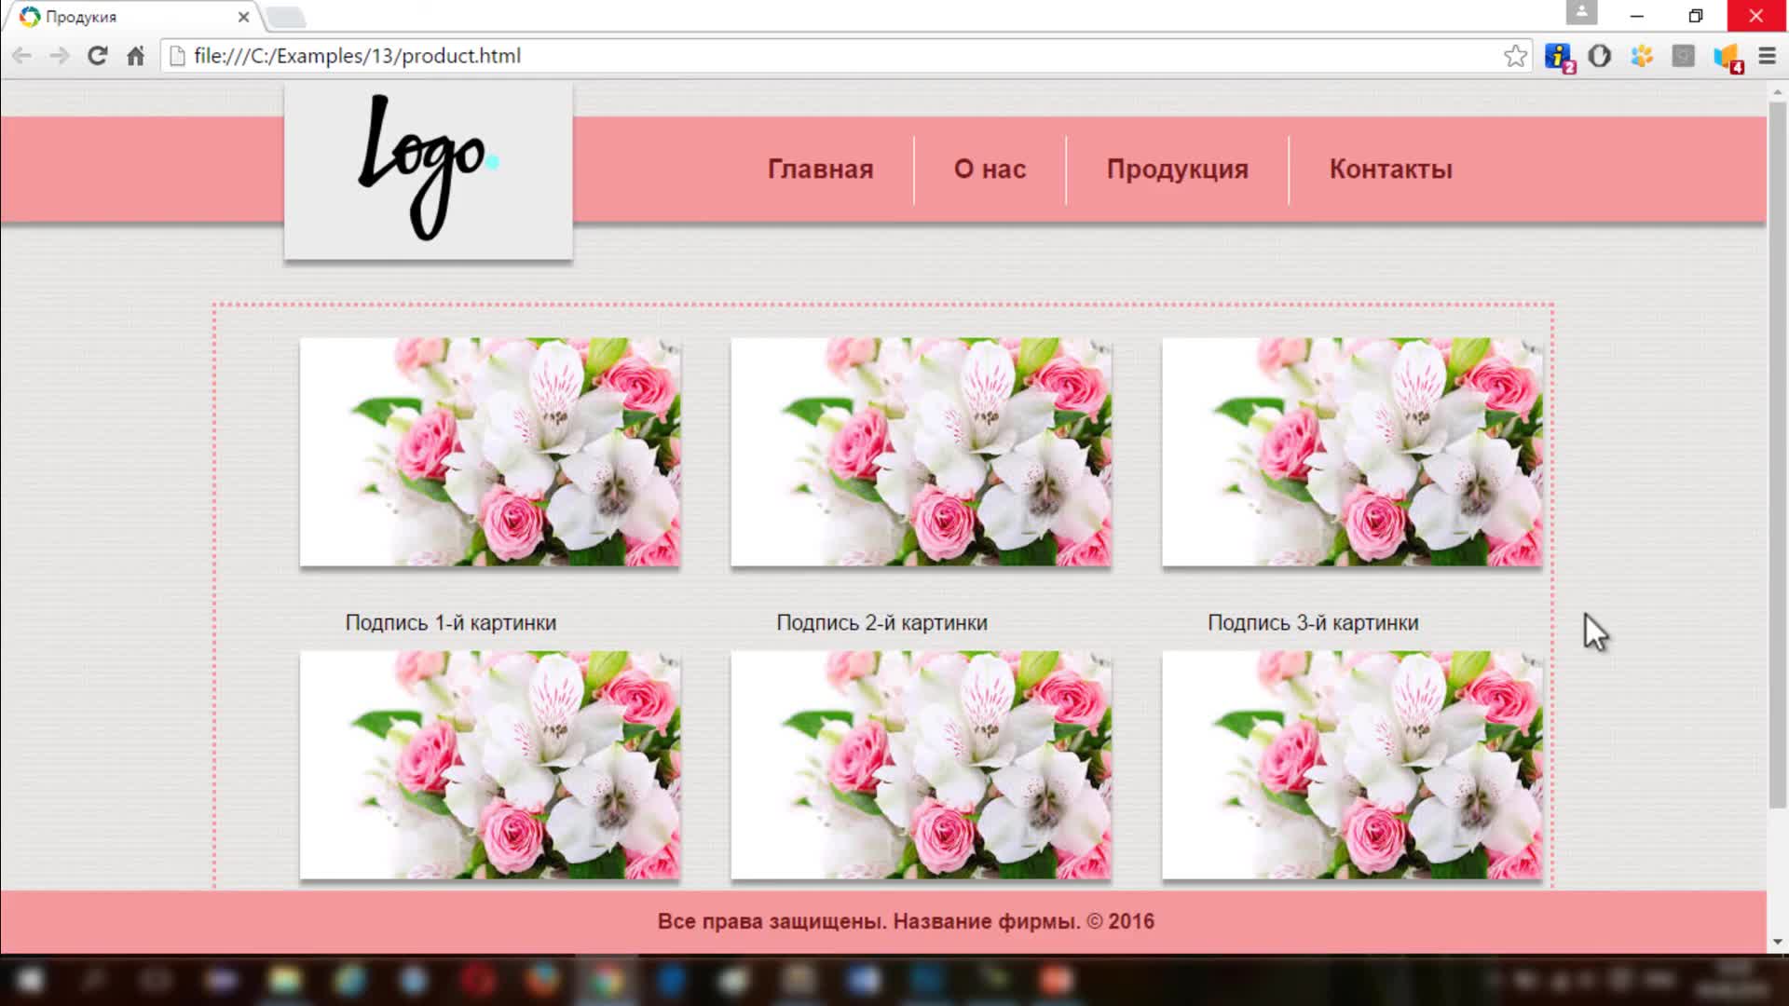1789x1006 pixels.
Task: Click the gray square extension icon
Action: [x=1684, y=56]
